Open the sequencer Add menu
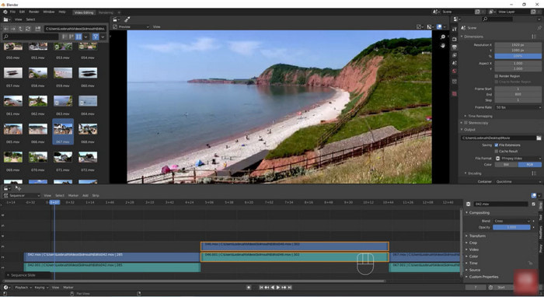This screenshot has width=544, height=297. pyautogui.click(x=85, y=196)
